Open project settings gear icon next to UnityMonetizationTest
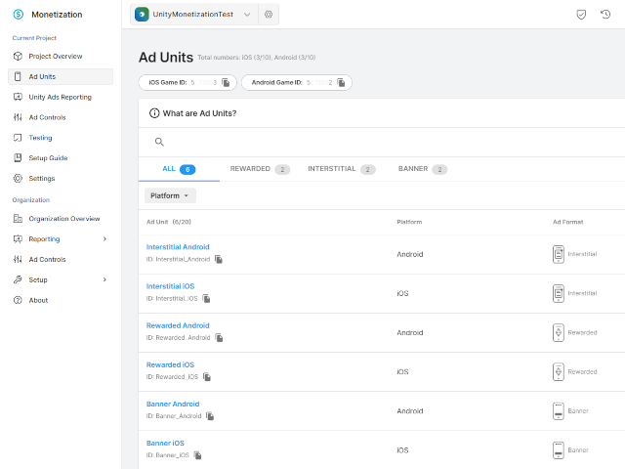The image size is (625, 469). 269,15
